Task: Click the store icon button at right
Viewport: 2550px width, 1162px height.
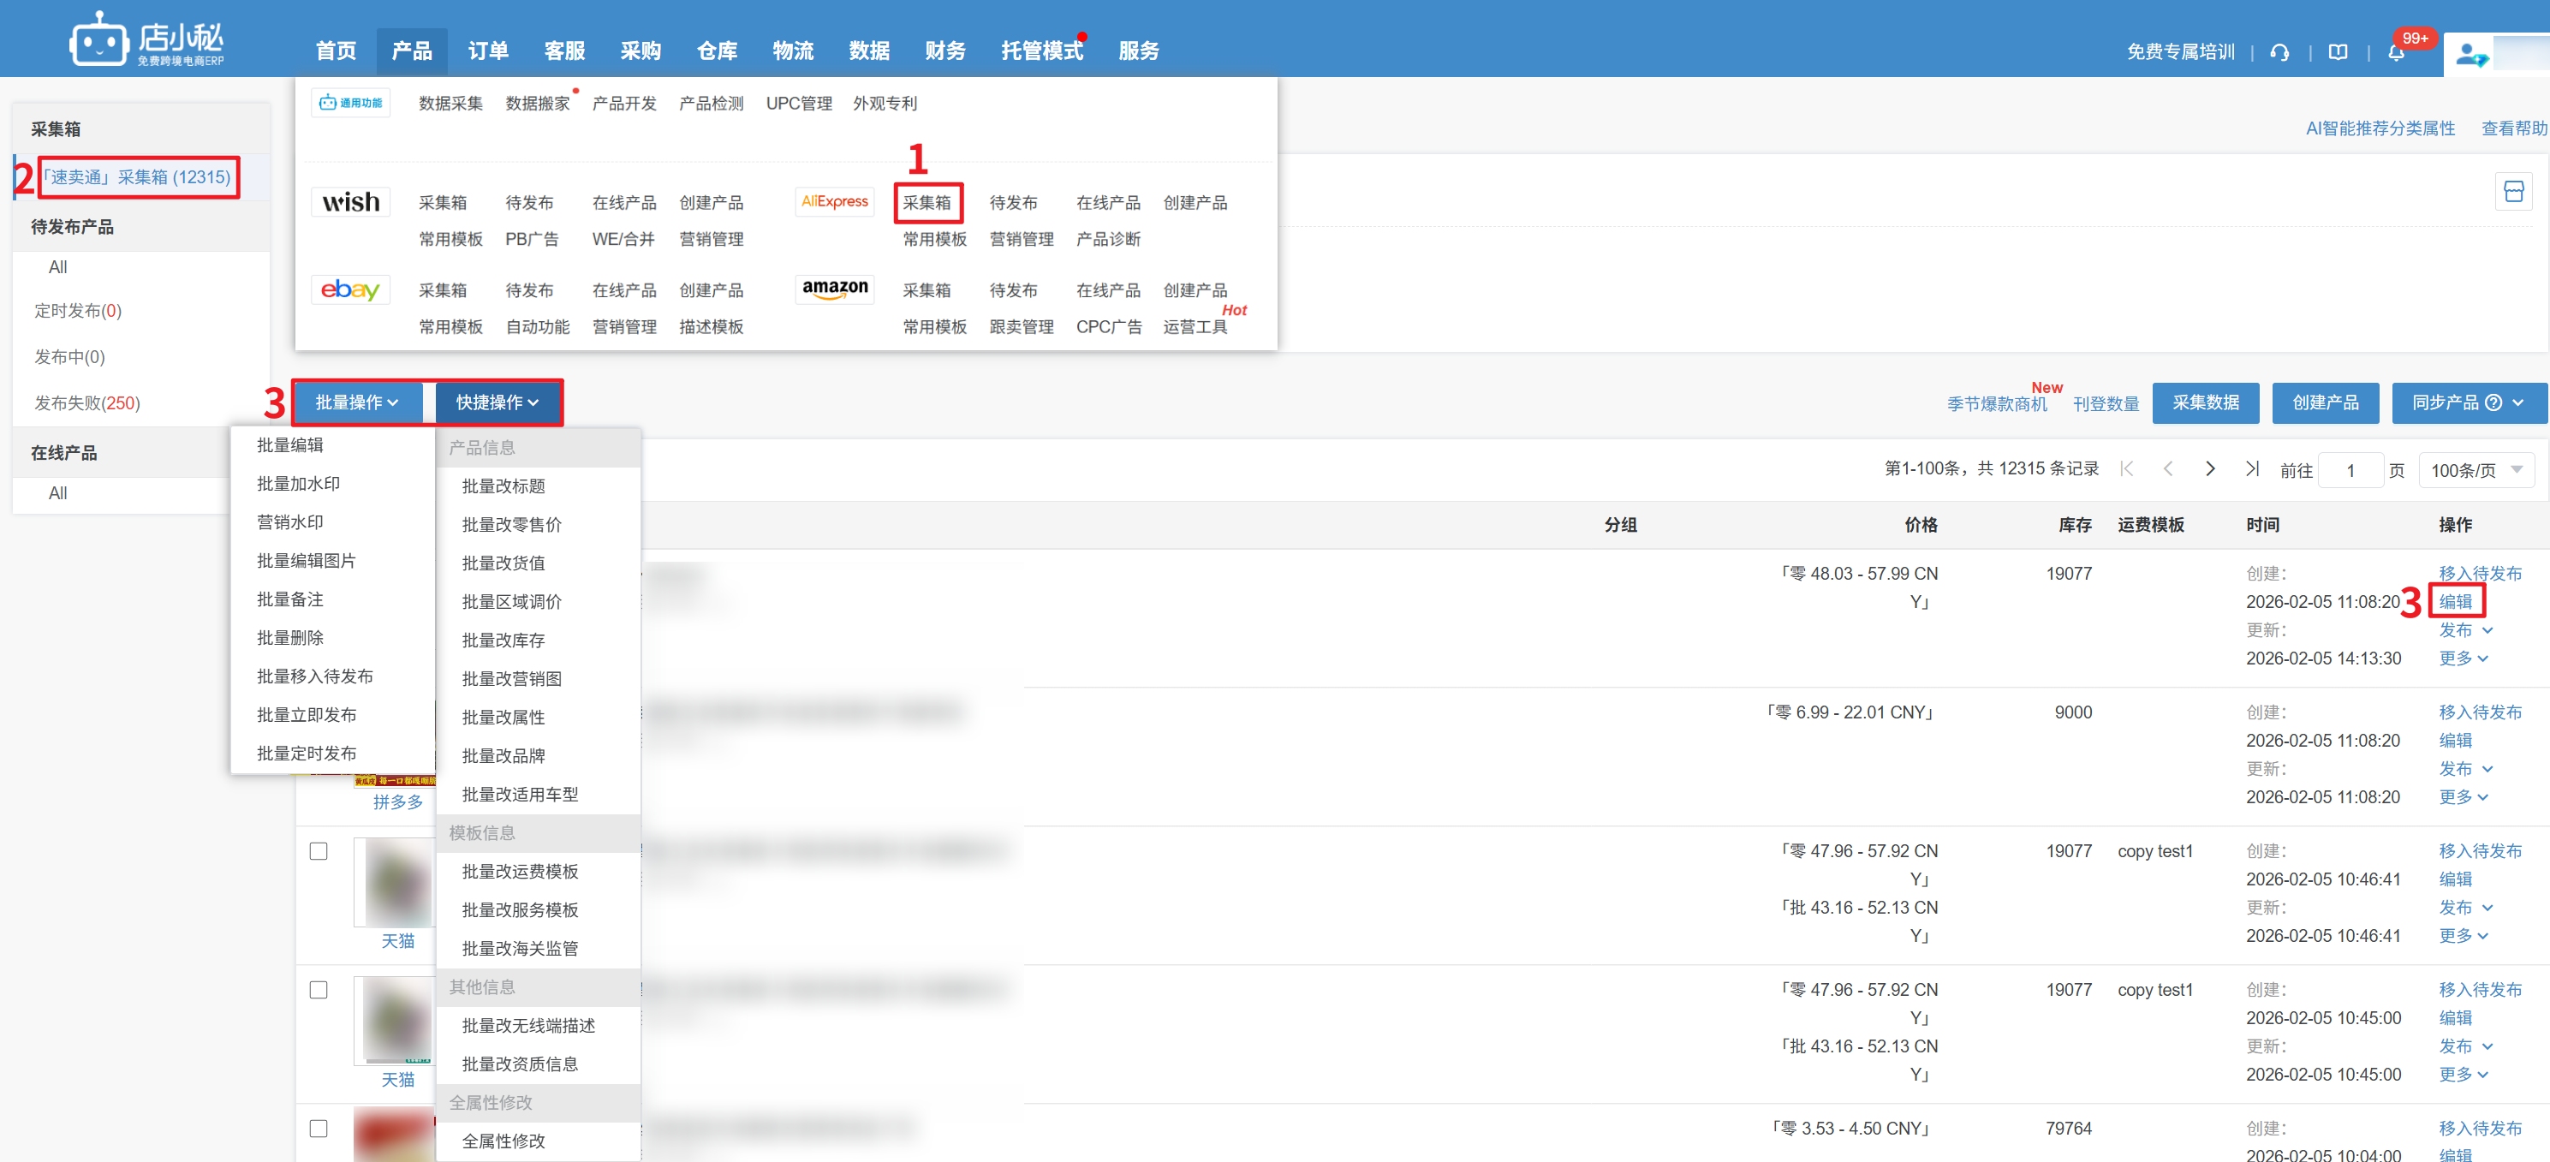Action: click(2512, 192)
